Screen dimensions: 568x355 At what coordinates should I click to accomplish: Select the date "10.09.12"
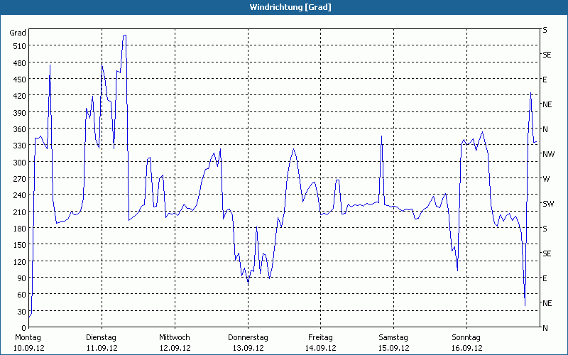click(x=29, y=348)
